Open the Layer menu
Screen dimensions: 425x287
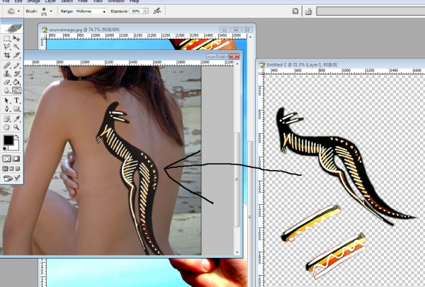coord(50,1)
